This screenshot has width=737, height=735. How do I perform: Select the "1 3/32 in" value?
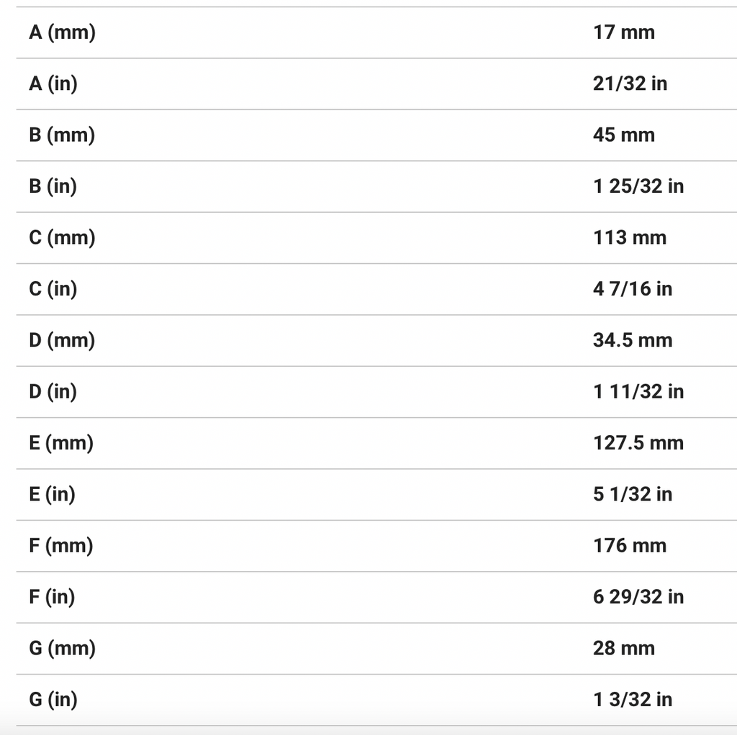tap(632, 700)
